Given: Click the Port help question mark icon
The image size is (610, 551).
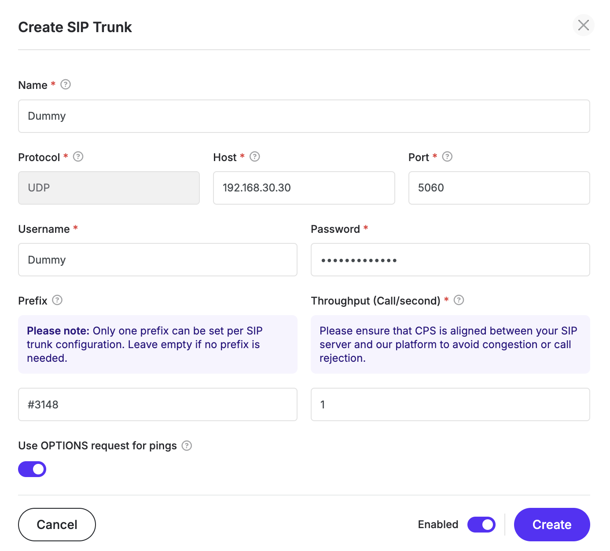Looking at the screenshot, I should point(447,157).
